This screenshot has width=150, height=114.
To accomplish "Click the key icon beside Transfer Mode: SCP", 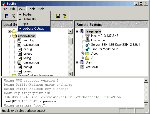I will click(x=87, y=49).
